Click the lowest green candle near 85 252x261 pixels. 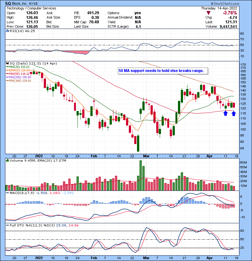pyautogui.click(x=138, y=143)
